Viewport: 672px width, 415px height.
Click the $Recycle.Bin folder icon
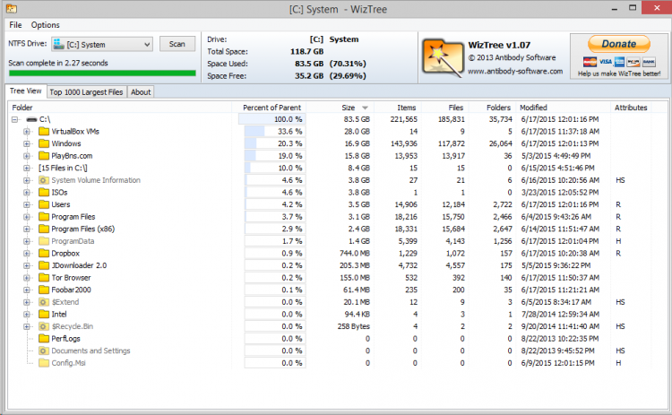43,326
